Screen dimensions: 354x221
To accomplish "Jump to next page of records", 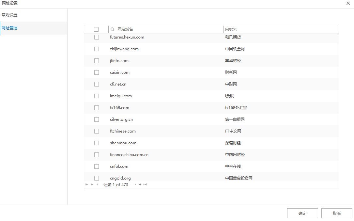I will [x=140, y=185].
